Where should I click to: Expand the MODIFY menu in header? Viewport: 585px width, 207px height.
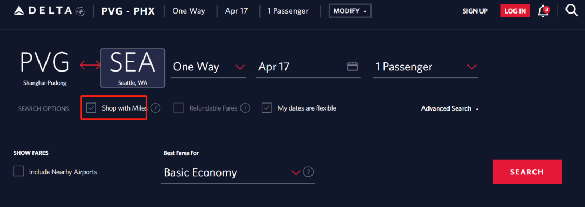(x=350, y=11)
